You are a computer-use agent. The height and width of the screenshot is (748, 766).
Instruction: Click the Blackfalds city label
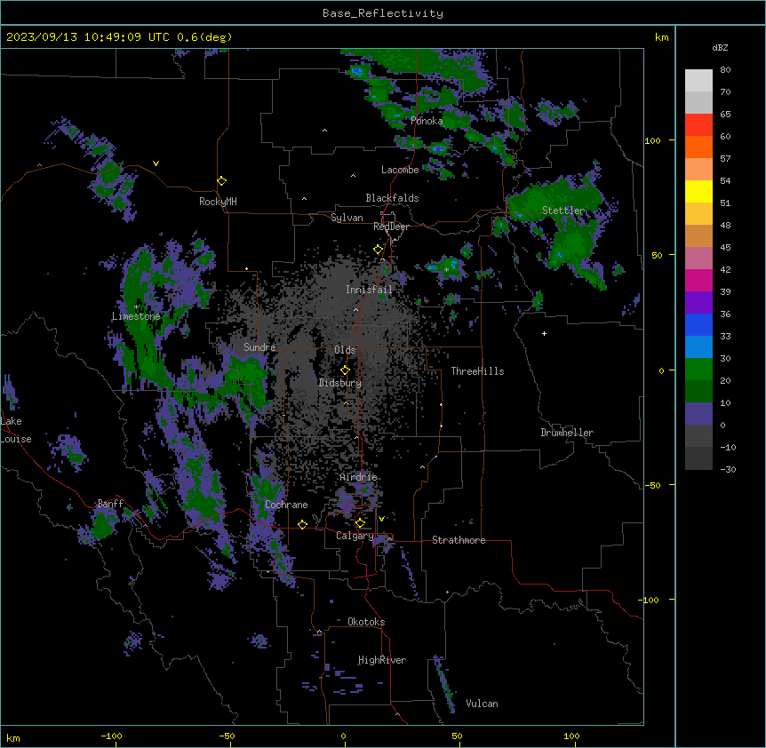point(392,198)
